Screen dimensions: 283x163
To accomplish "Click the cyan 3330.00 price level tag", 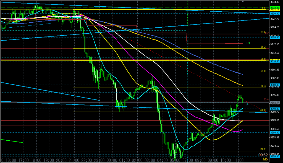I will 275,14.
